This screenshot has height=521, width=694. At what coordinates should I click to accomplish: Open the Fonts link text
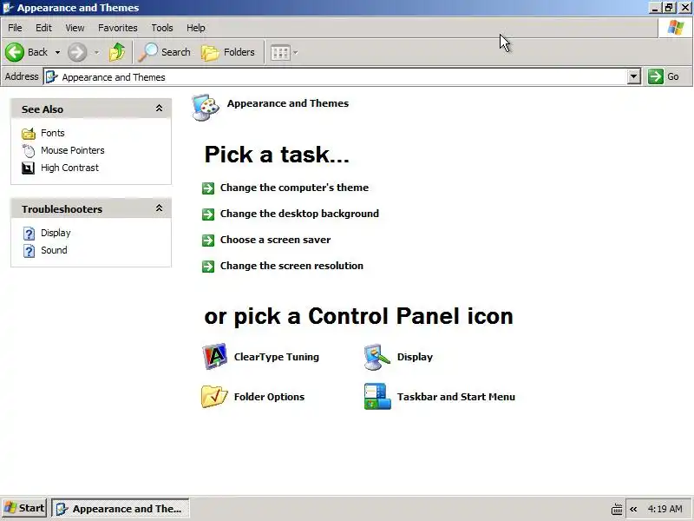point(53,133)
